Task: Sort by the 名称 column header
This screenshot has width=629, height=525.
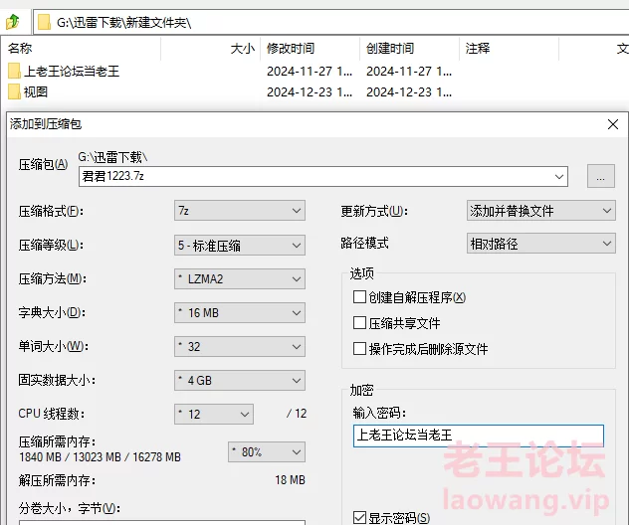Action: pos(20,49)
